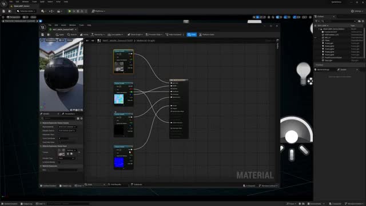Click Home to center the graph
This screenshot has height=206, width=366.
pyautogui.click(x=84, y=34)
